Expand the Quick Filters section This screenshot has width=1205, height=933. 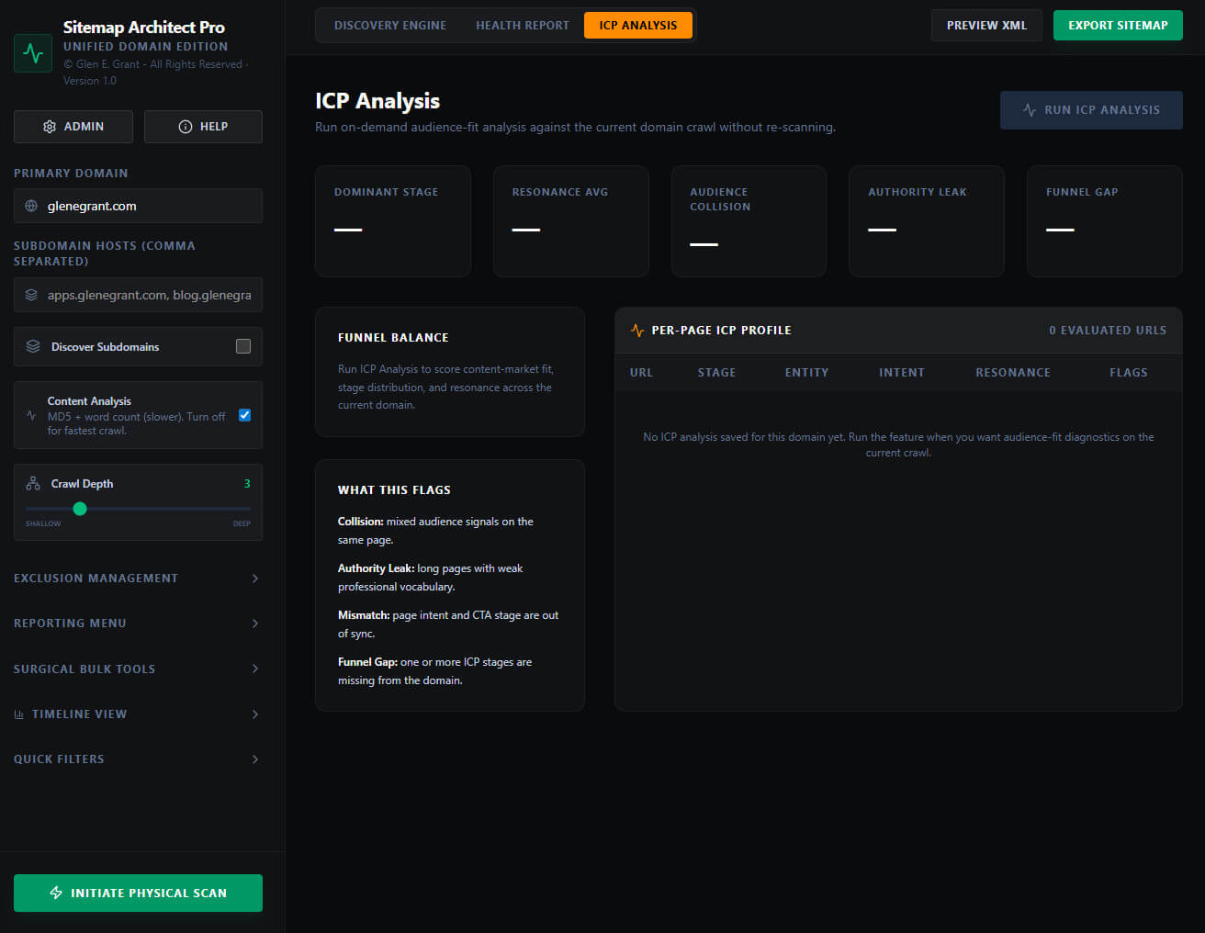coord(138,759)
